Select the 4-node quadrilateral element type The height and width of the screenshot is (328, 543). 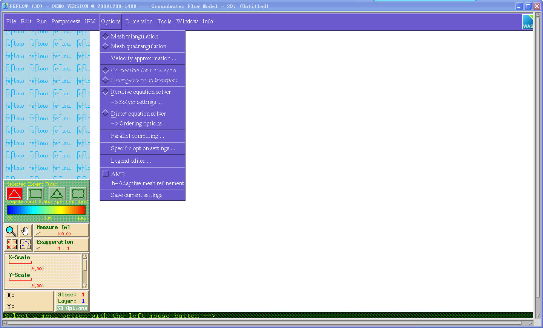[36, 194]
